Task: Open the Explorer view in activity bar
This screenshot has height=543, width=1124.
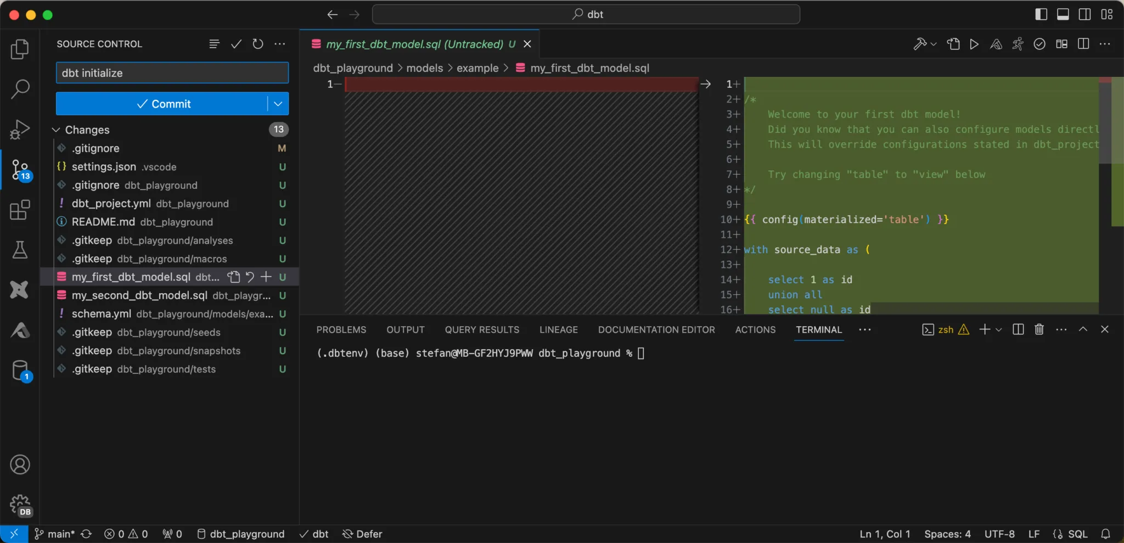Action: 20,49
